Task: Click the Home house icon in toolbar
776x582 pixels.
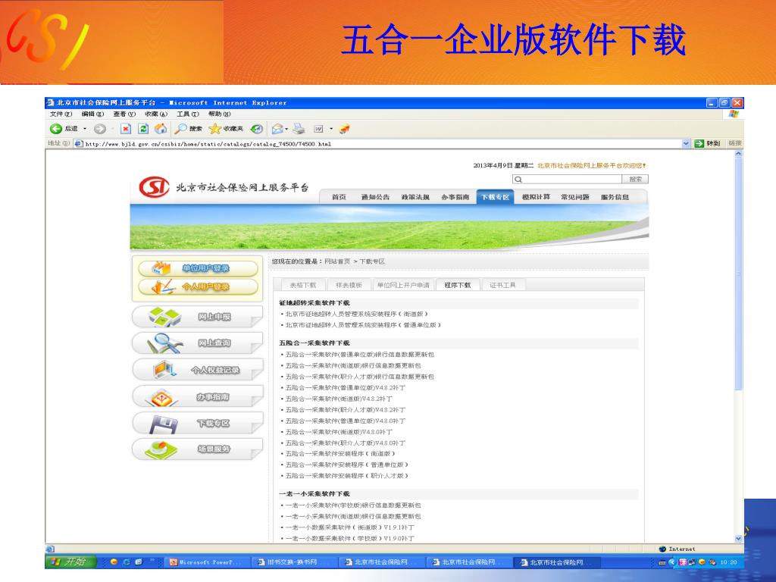Action: (x=161, y=129)
